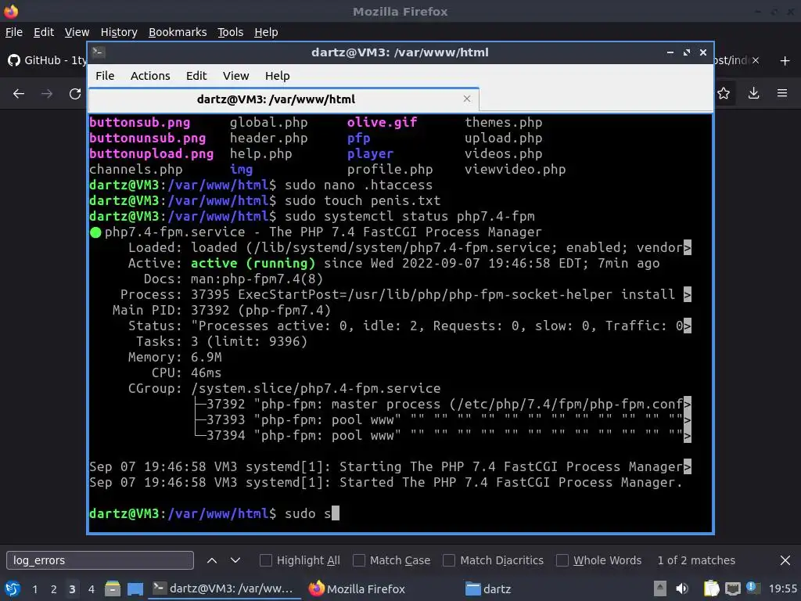Open terminal Actions menu
Image resolution: width=801 pixels, height=601 pixels.
point(150,76)
